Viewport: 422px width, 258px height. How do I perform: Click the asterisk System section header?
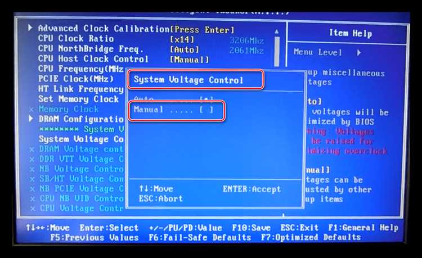tap(82, 129)
